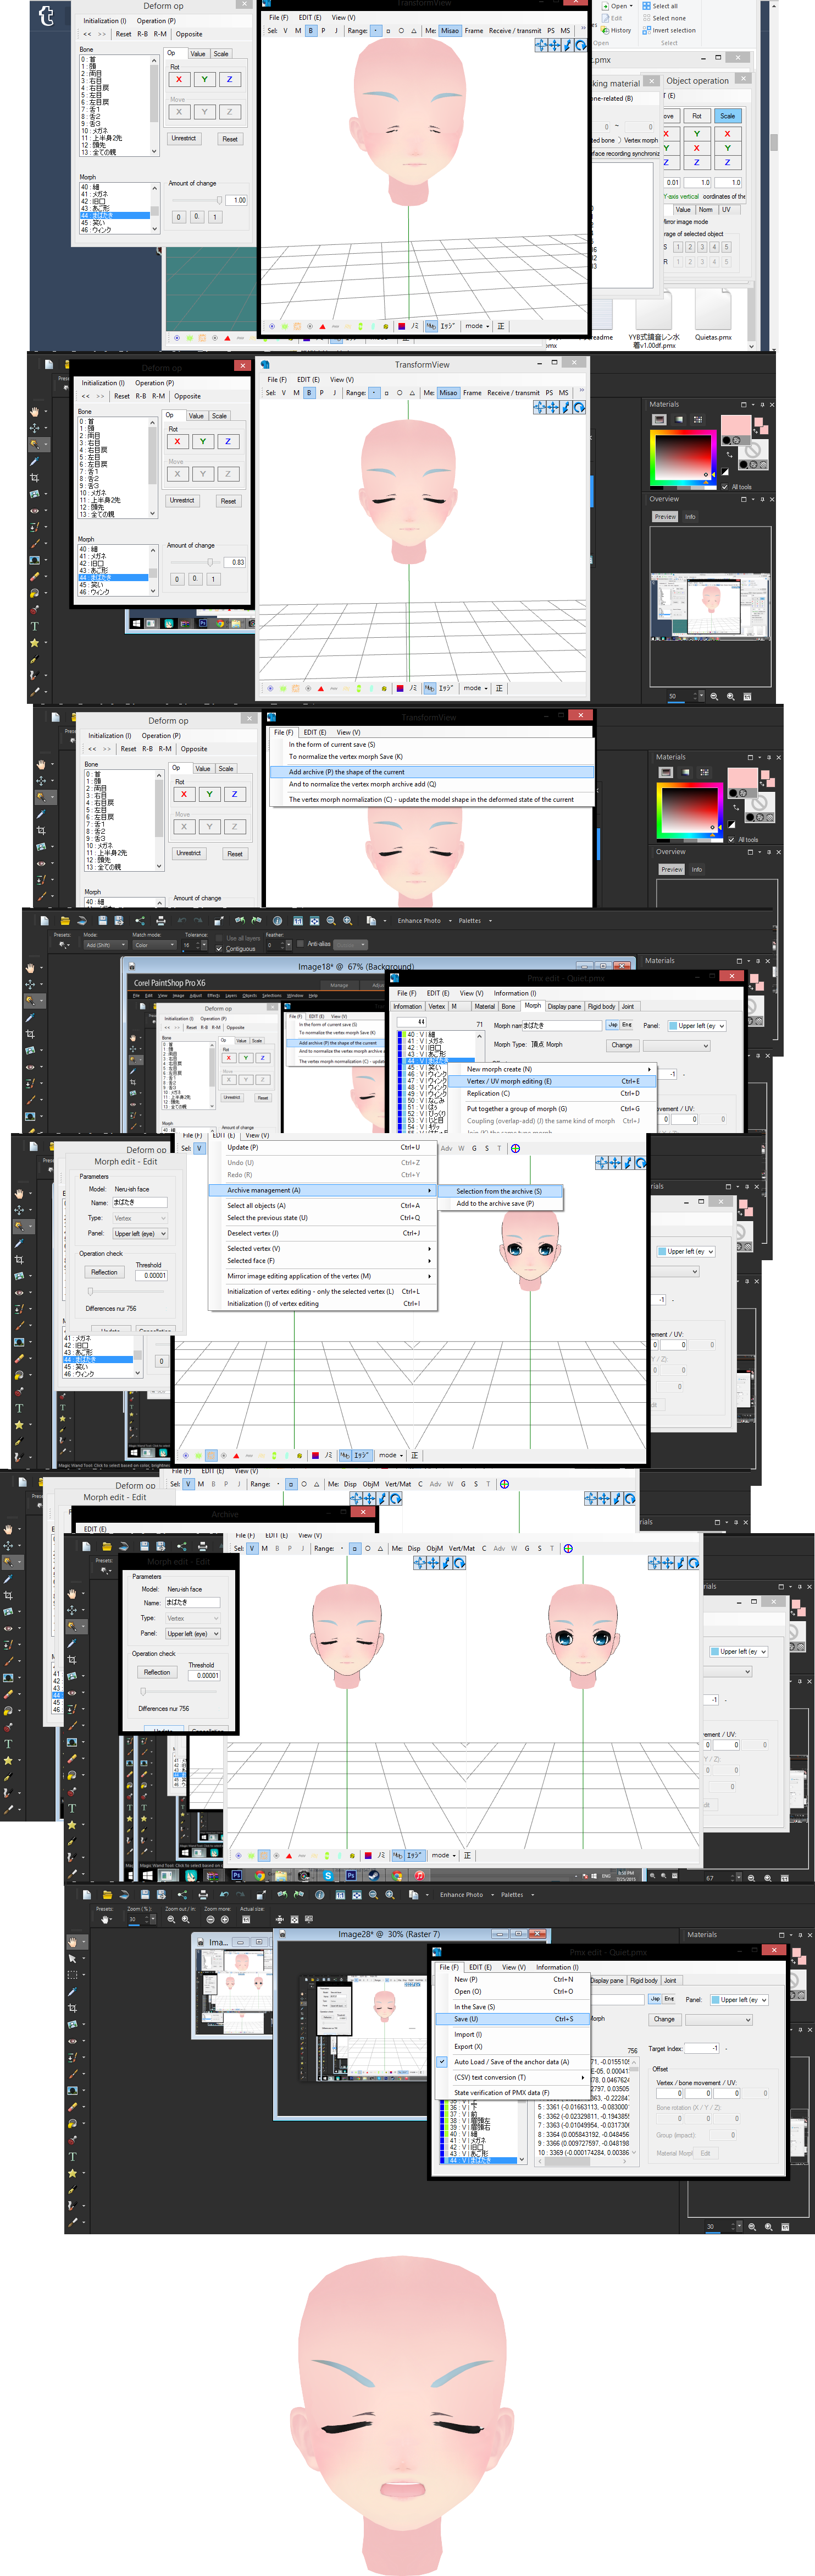Screen dimensions: 815x2576
Task: Select Preset Shape star tool in Image28 window
Action: pos(72,2172)
